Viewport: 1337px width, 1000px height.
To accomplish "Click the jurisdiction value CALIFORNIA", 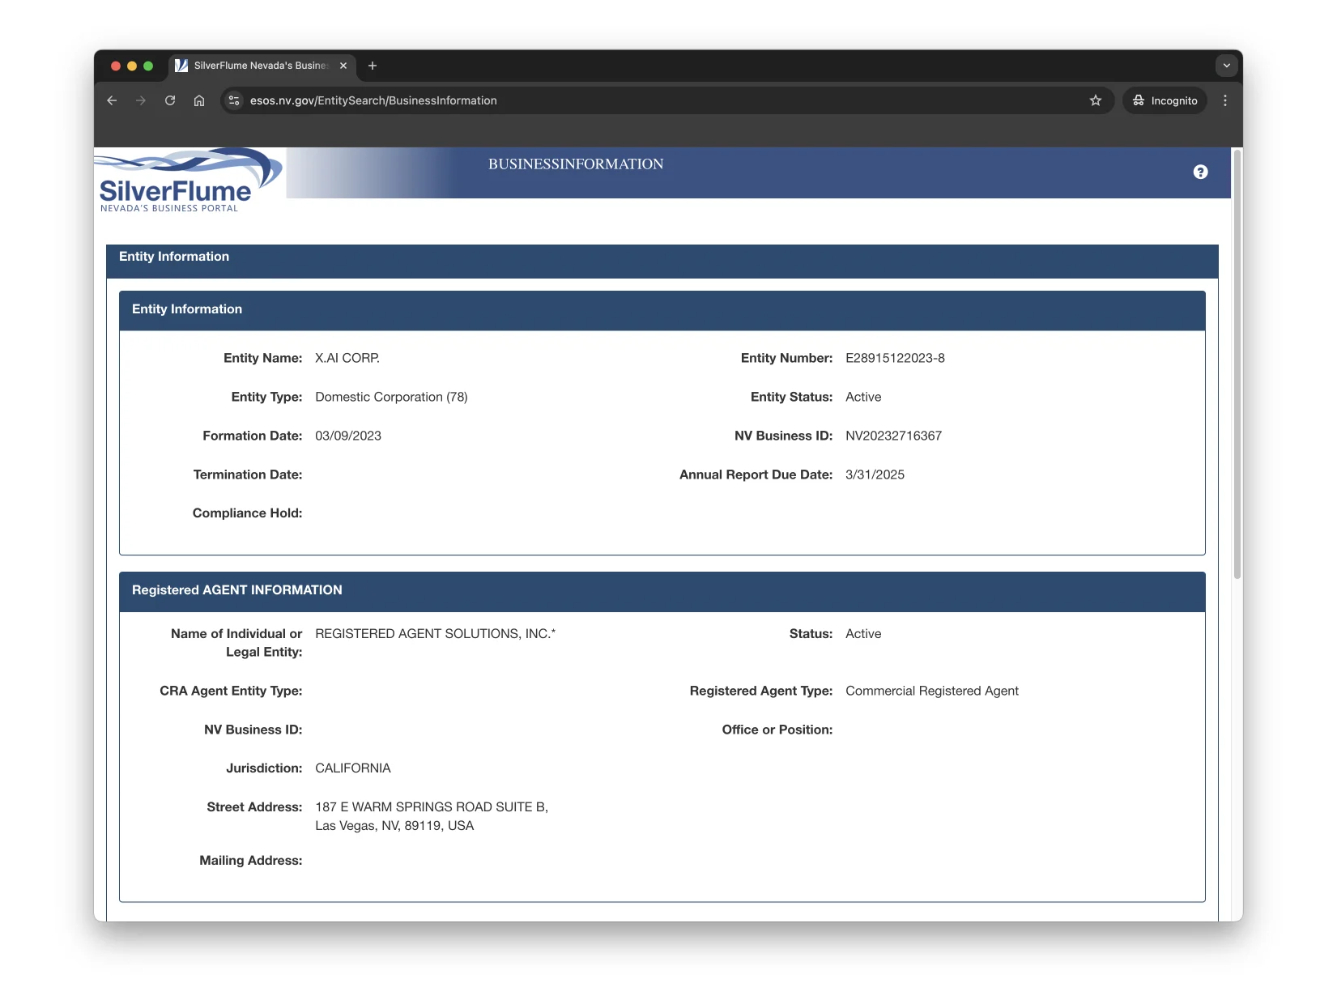I will coord(353,768).
